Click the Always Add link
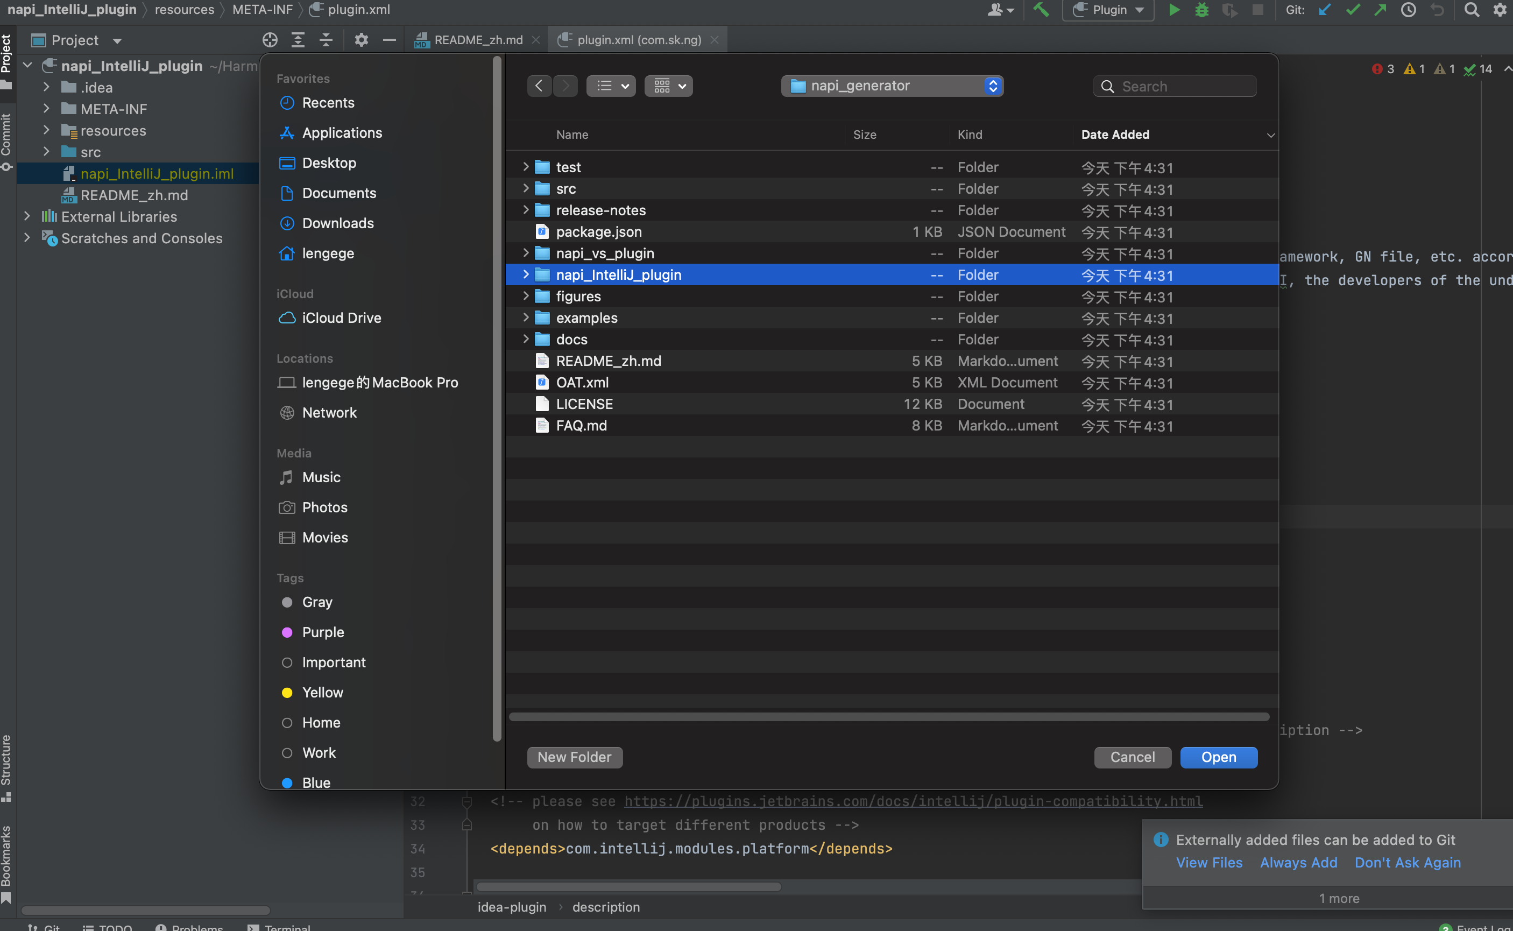Viewport: 1513px width, 931px height. [1298, 863]
